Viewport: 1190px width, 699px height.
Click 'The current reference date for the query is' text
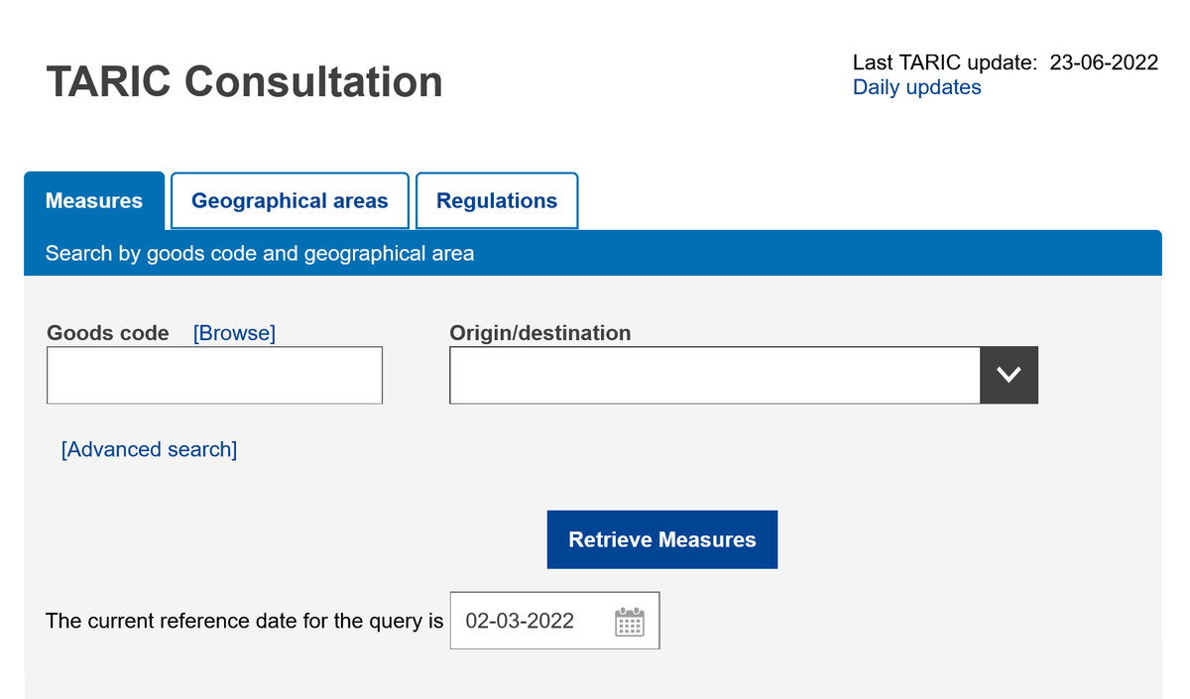pyautogui.click(x=245, y=622)
